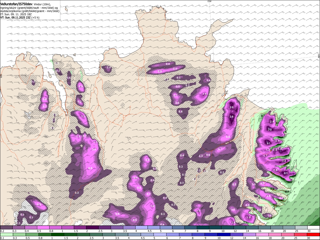Click the 1.9 snowfall value on the map
The width and height of the screenshot is (320, 240).
248,217
